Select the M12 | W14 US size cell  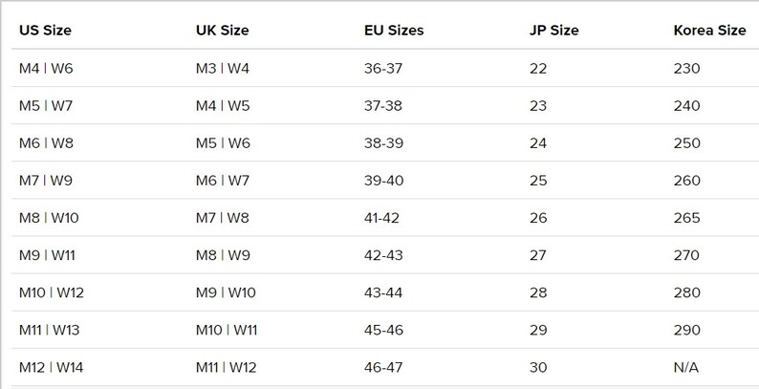52,368
